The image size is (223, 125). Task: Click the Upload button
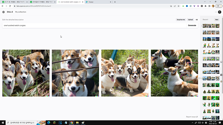(190, 20)
